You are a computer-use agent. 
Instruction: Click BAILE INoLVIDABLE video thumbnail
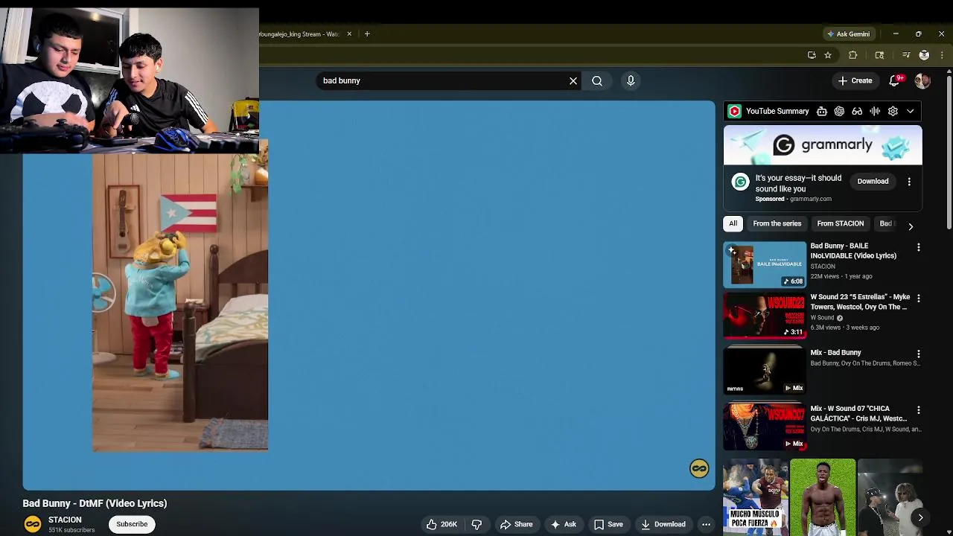tap(765, 264)
